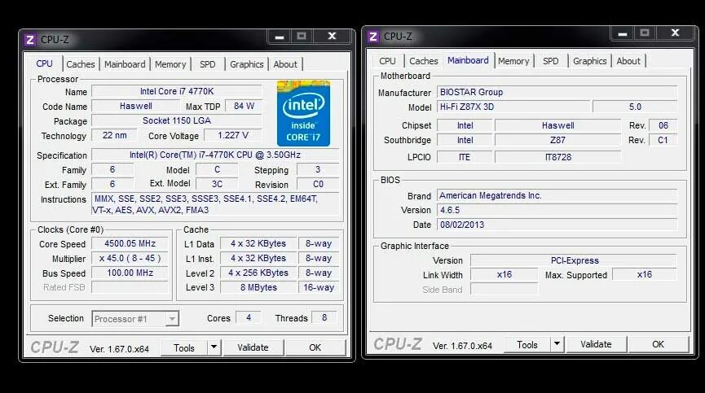The image size is (705, 393).
Task: Click Validate button in left window
Action: [253, 347]
